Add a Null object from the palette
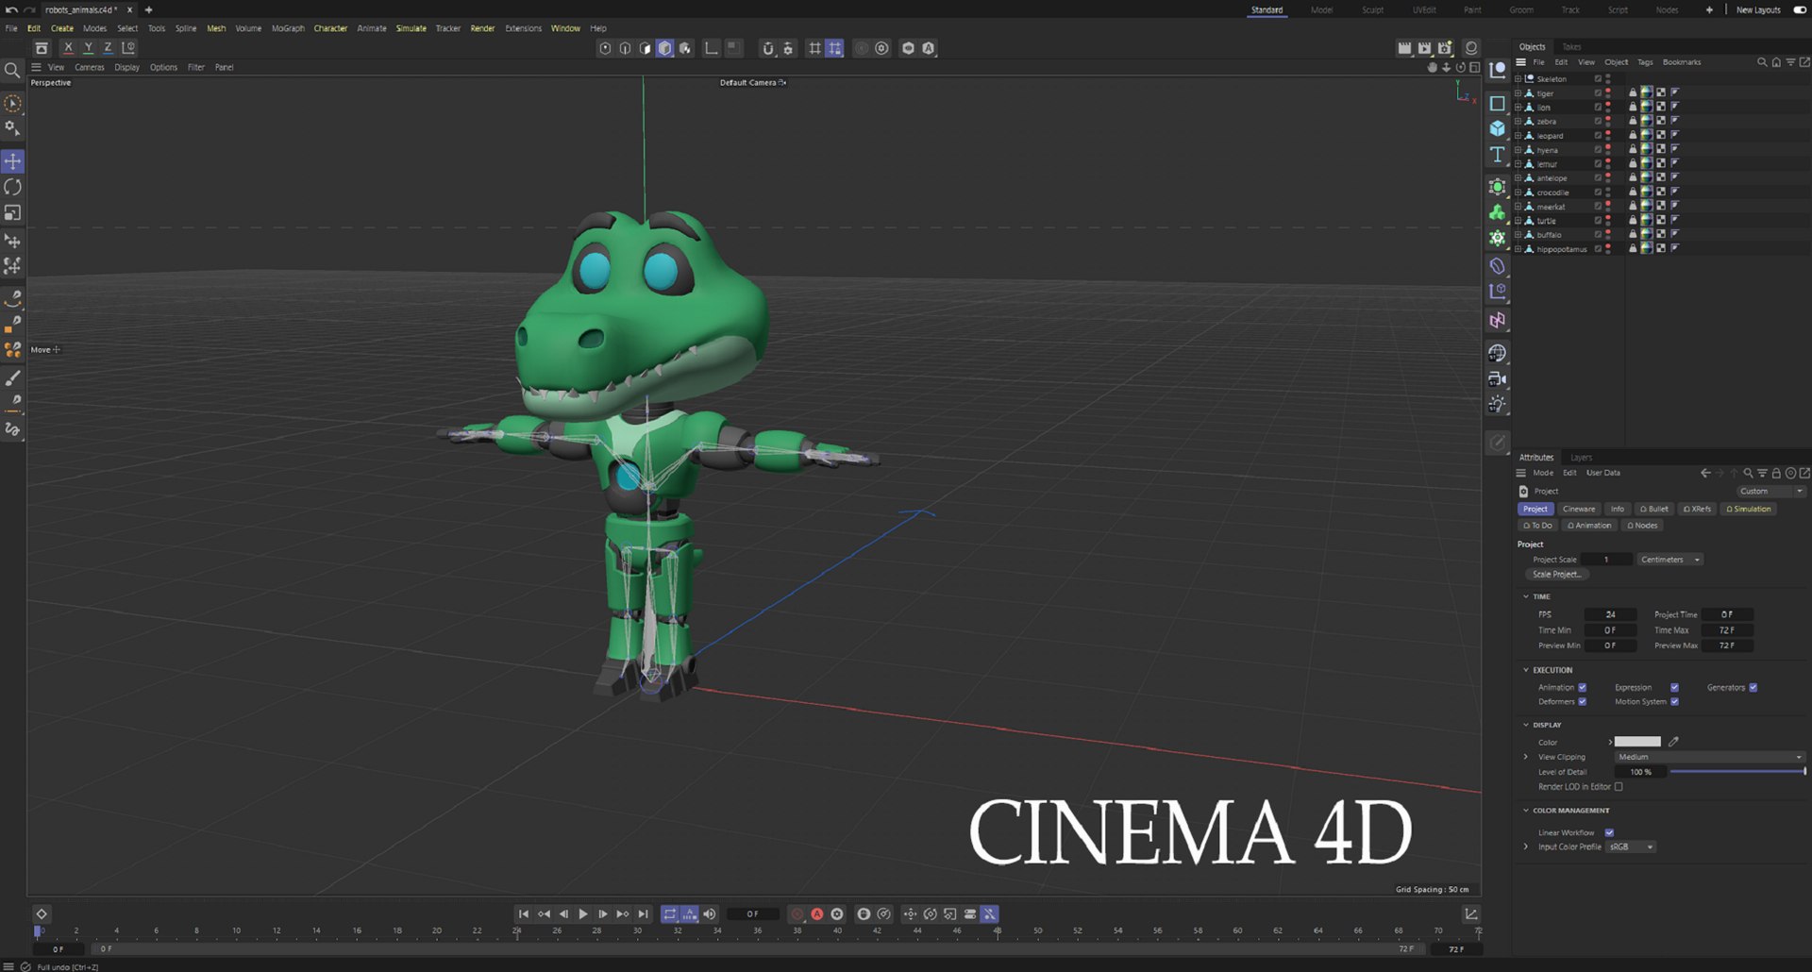Viewport: 1812px width, 972px height. [1498, 70]
